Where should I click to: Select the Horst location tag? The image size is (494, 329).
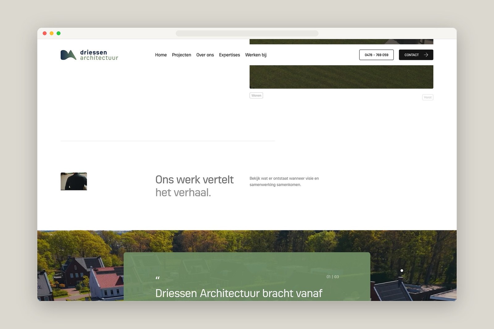pyautogui.click(x=428, y=97)
